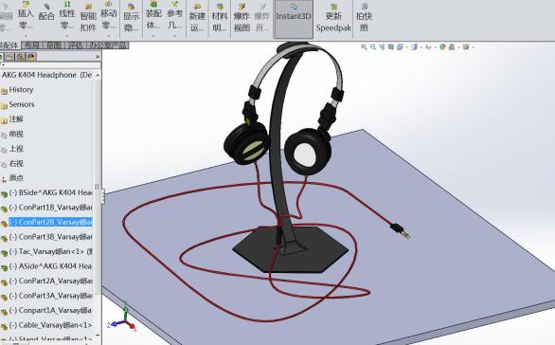The width and height of the screenshot is (555, 345).
Task: Open the ConfigurationManager panel tab icon
Action: [x=21, y=57]
